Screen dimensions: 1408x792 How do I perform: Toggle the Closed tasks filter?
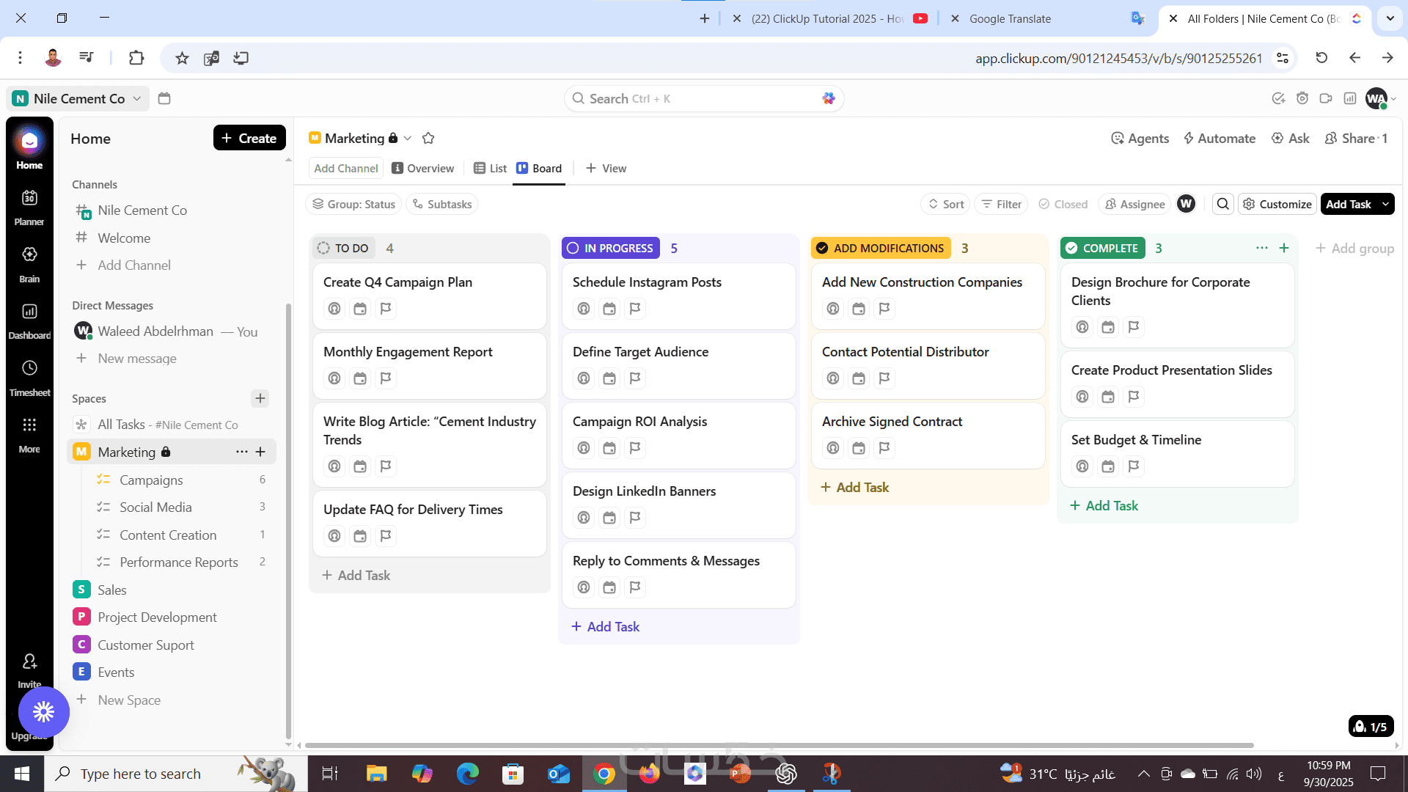(1063, 205)
